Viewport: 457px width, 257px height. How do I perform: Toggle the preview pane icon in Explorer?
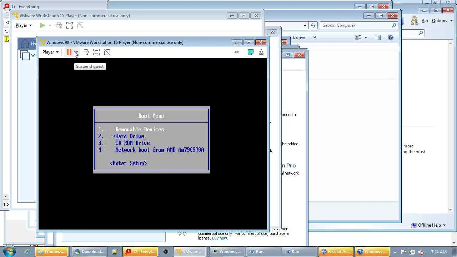[x=378, y=37]
